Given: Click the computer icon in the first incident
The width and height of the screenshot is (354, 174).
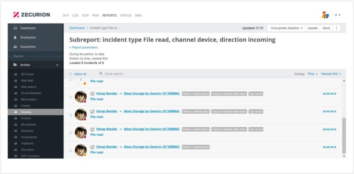Looking at the screenshot, I should coord(92,93).
